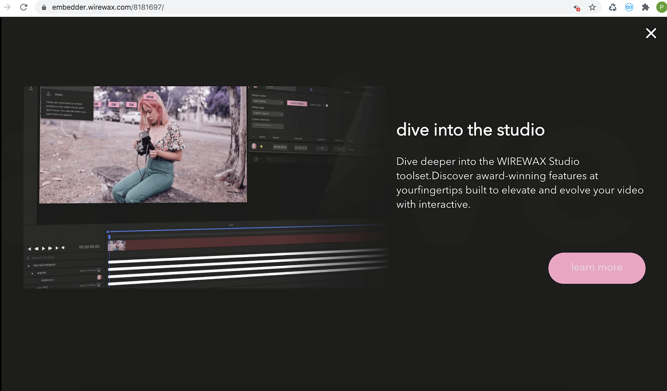Click the blue infinity extension icon

[x=629, y=7]
